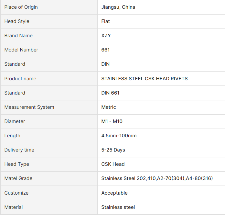Select the "4.5mm-100mm" length value
The width and height of the screenshot is (225, 215).
pos(119,136)
